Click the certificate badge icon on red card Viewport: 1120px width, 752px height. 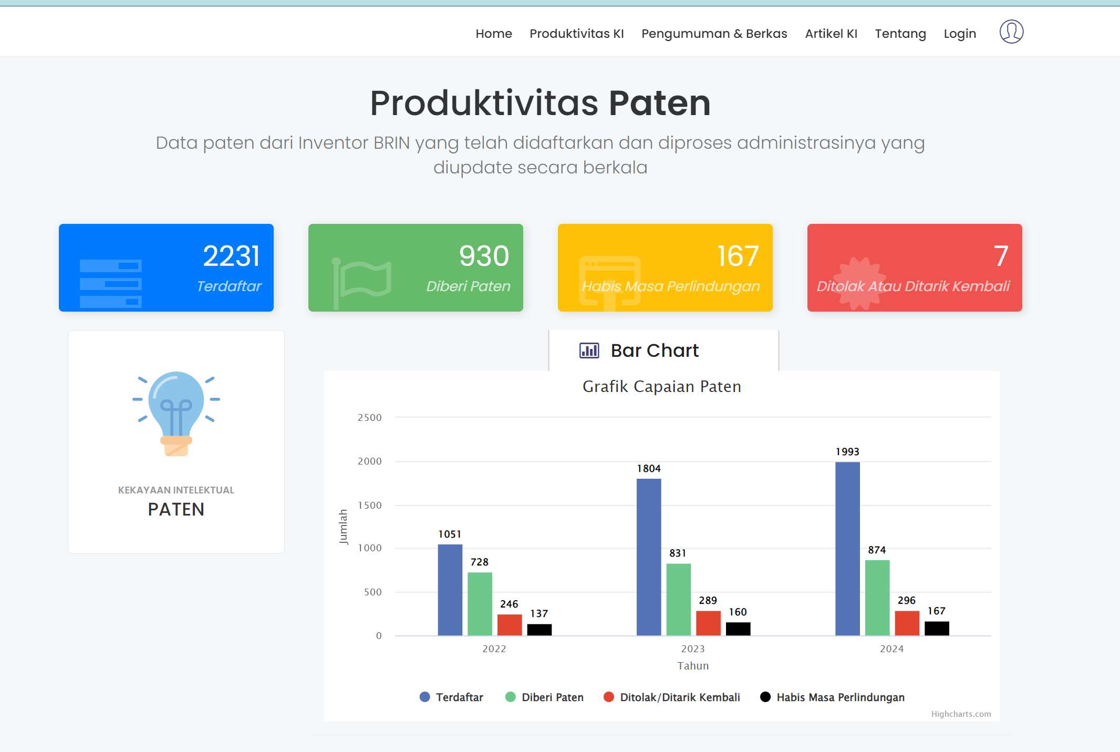(859, 284)
